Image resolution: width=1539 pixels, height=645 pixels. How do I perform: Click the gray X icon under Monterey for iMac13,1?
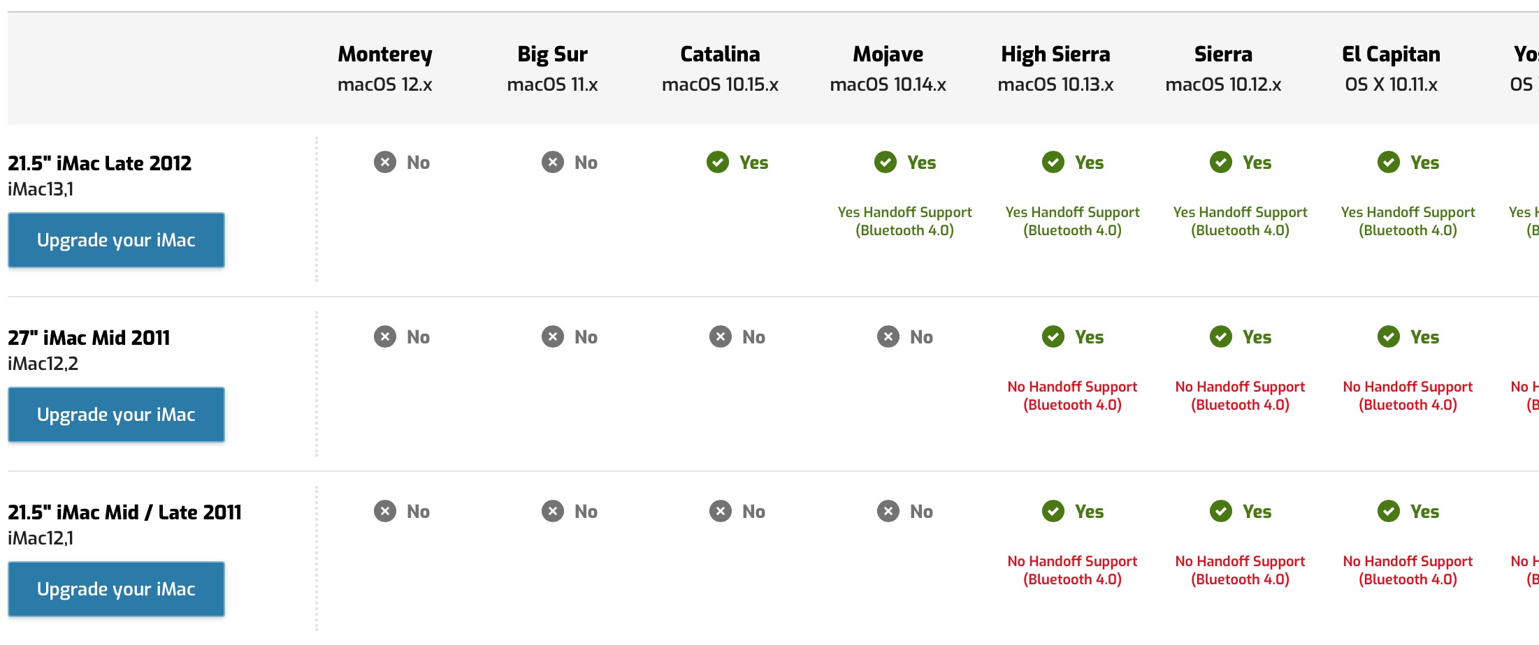pos(384,163)
